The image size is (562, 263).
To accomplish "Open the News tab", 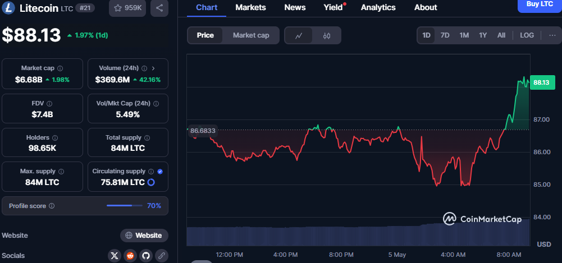I will [295, 7].
